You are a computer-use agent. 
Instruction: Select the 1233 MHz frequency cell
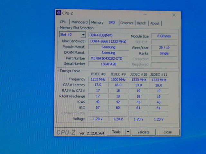[x=98, y=80]
